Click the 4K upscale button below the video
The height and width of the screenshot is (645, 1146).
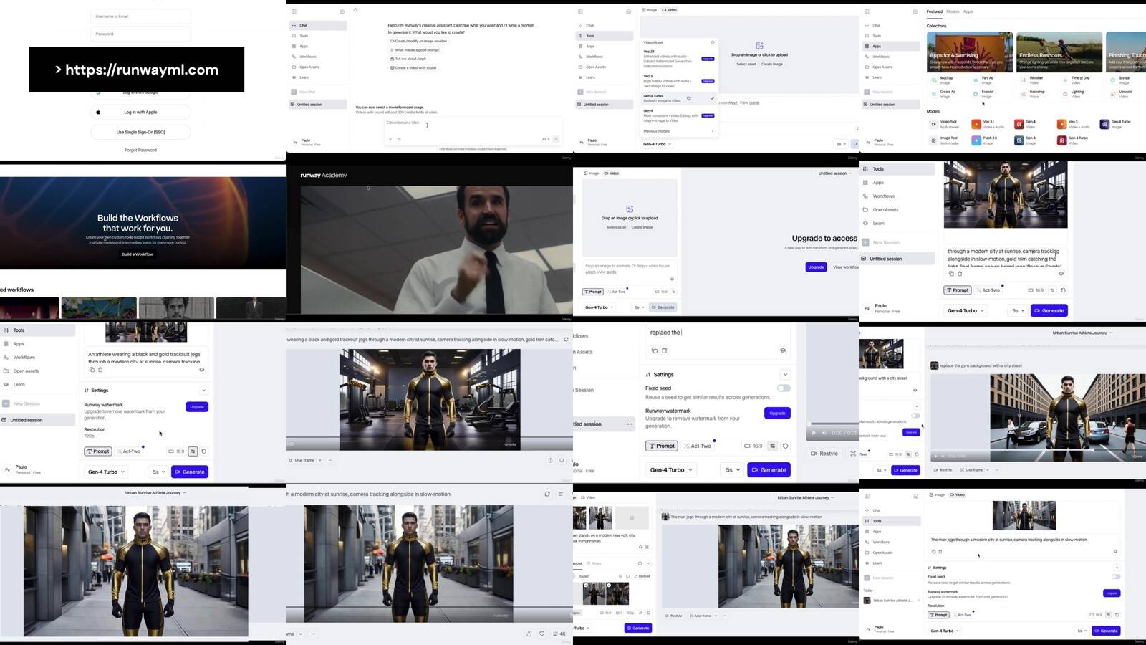[559, 634]
